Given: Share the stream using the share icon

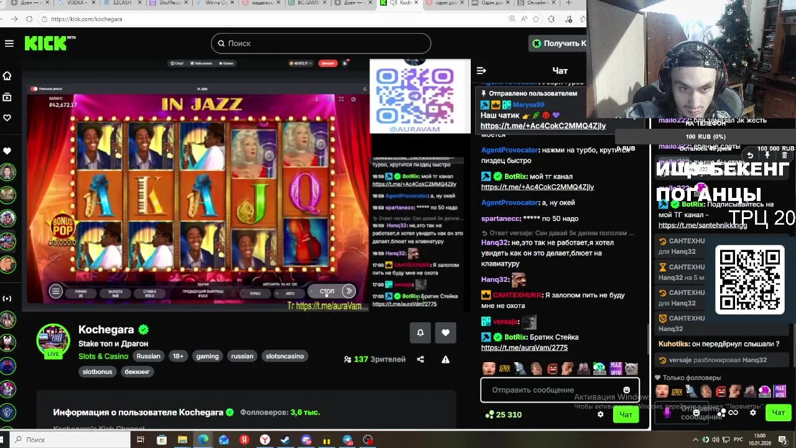Looking at the screenshot, I should pos(420,359).
